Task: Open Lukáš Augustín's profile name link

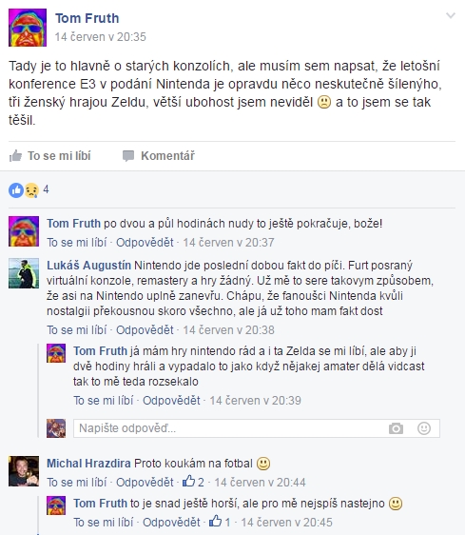Action: point(88,266)
